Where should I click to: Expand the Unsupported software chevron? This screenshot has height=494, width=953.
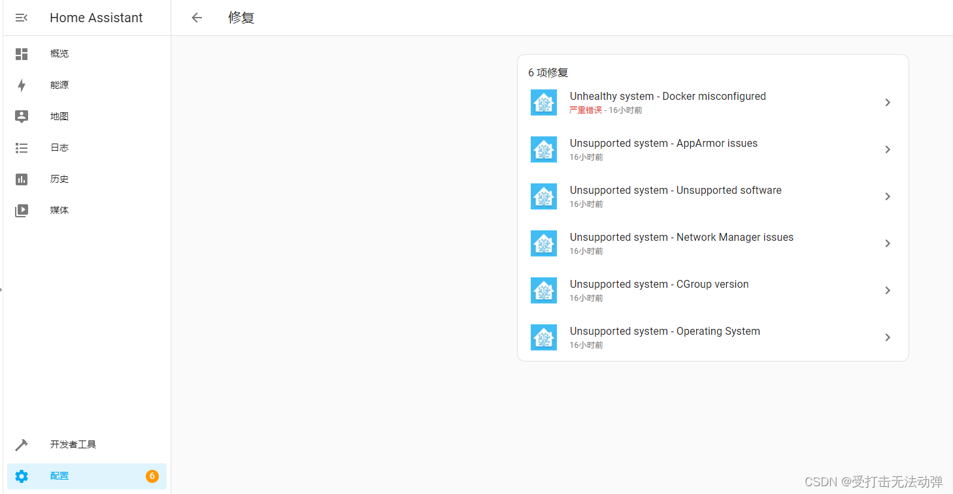888,196
